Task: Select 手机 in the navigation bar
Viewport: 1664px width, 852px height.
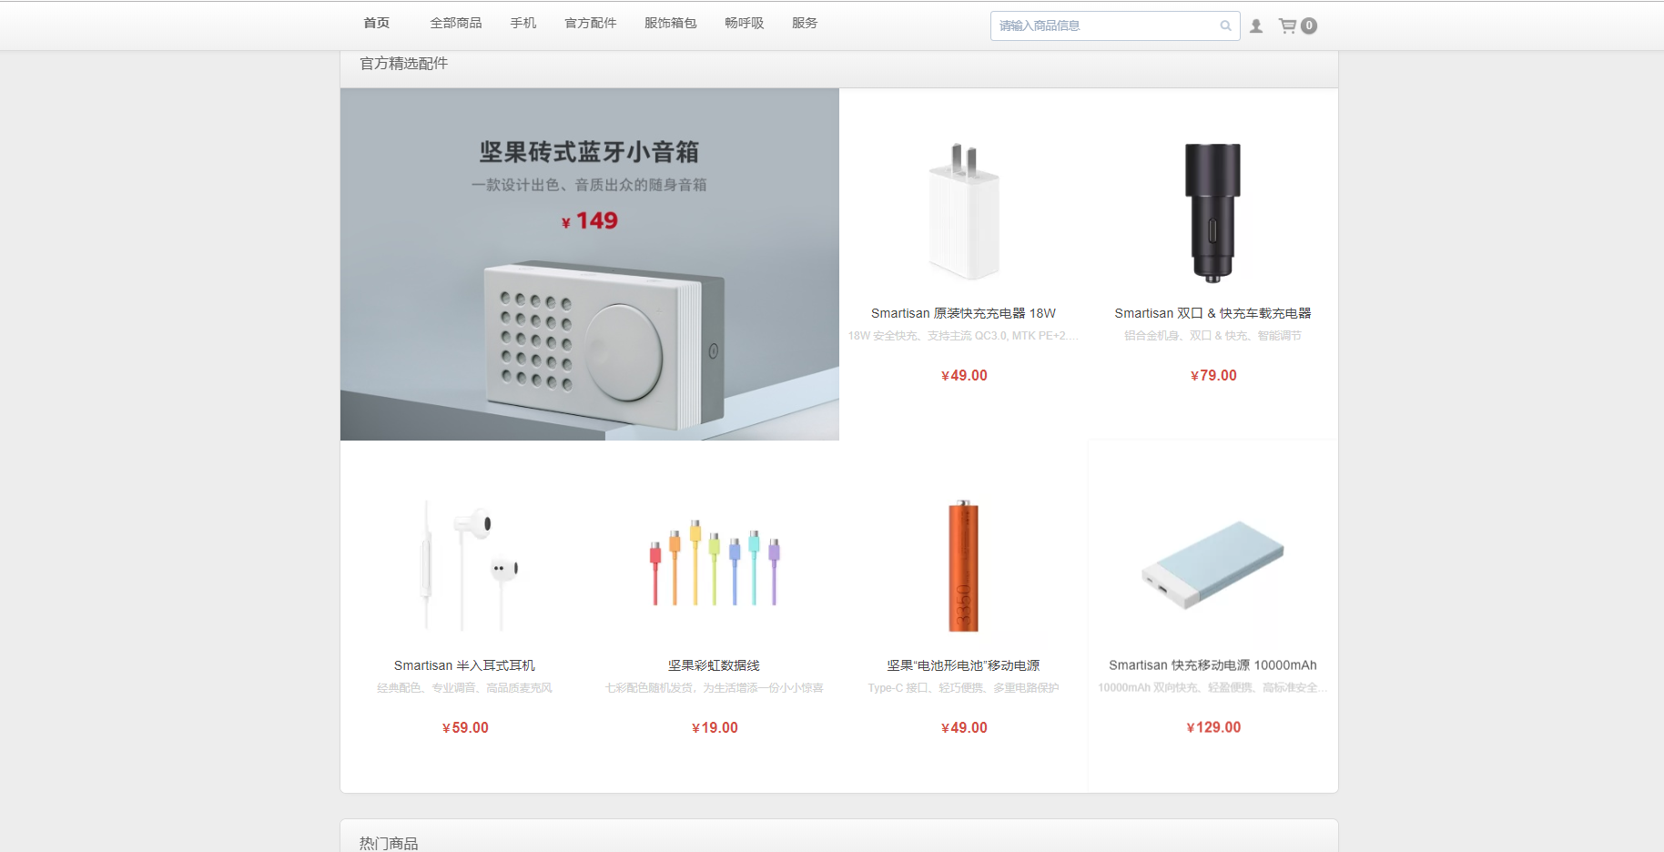Action: [523, 23]
